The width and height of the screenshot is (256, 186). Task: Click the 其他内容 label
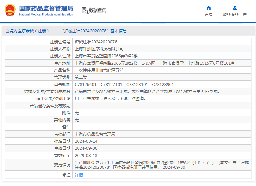[x=62, y=120]
